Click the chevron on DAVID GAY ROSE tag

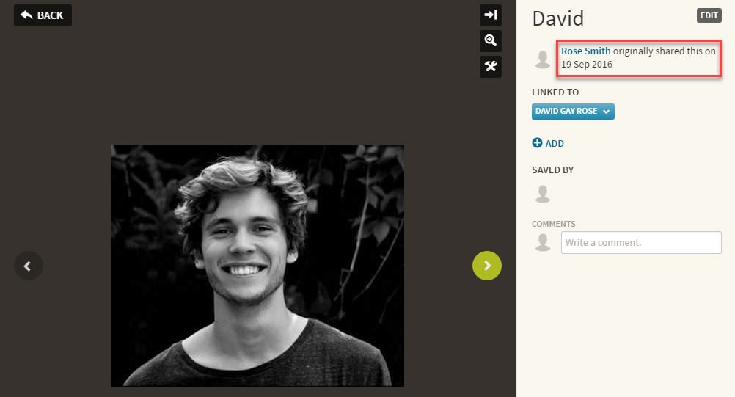point(606,112)
